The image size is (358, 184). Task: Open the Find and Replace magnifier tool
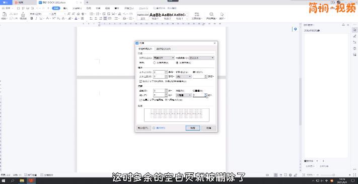pyautogui.click(x=211, y=15)
